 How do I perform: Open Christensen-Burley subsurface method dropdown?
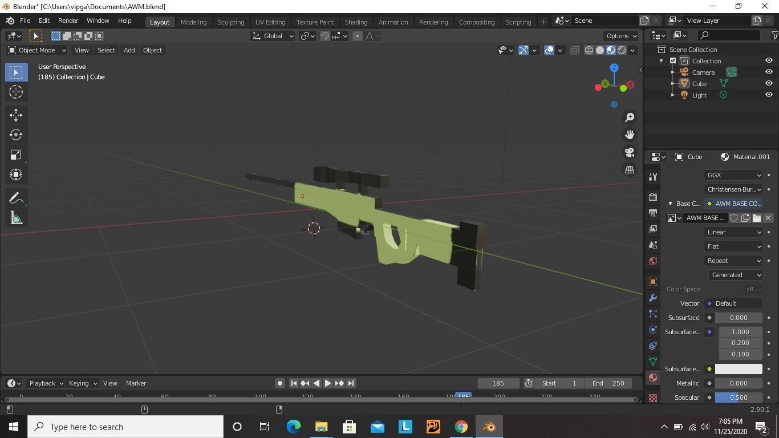click(733, 189)
